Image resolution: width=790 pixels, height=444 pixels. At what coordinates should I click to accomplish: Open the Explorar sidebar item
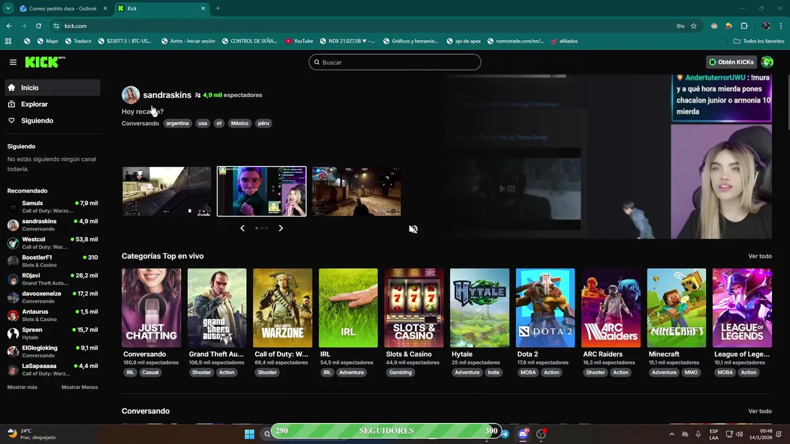point(52,104)
